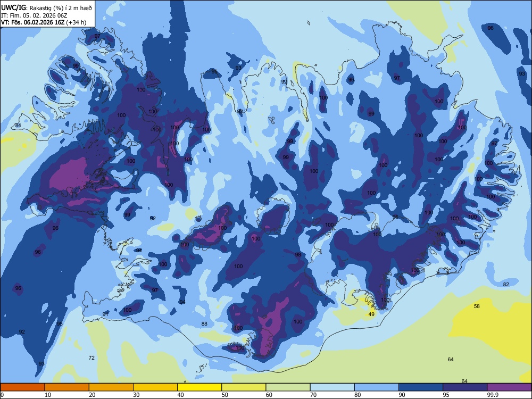Click the 40–50 bright yellow legend swatch
532x399 pixels.
199,387
